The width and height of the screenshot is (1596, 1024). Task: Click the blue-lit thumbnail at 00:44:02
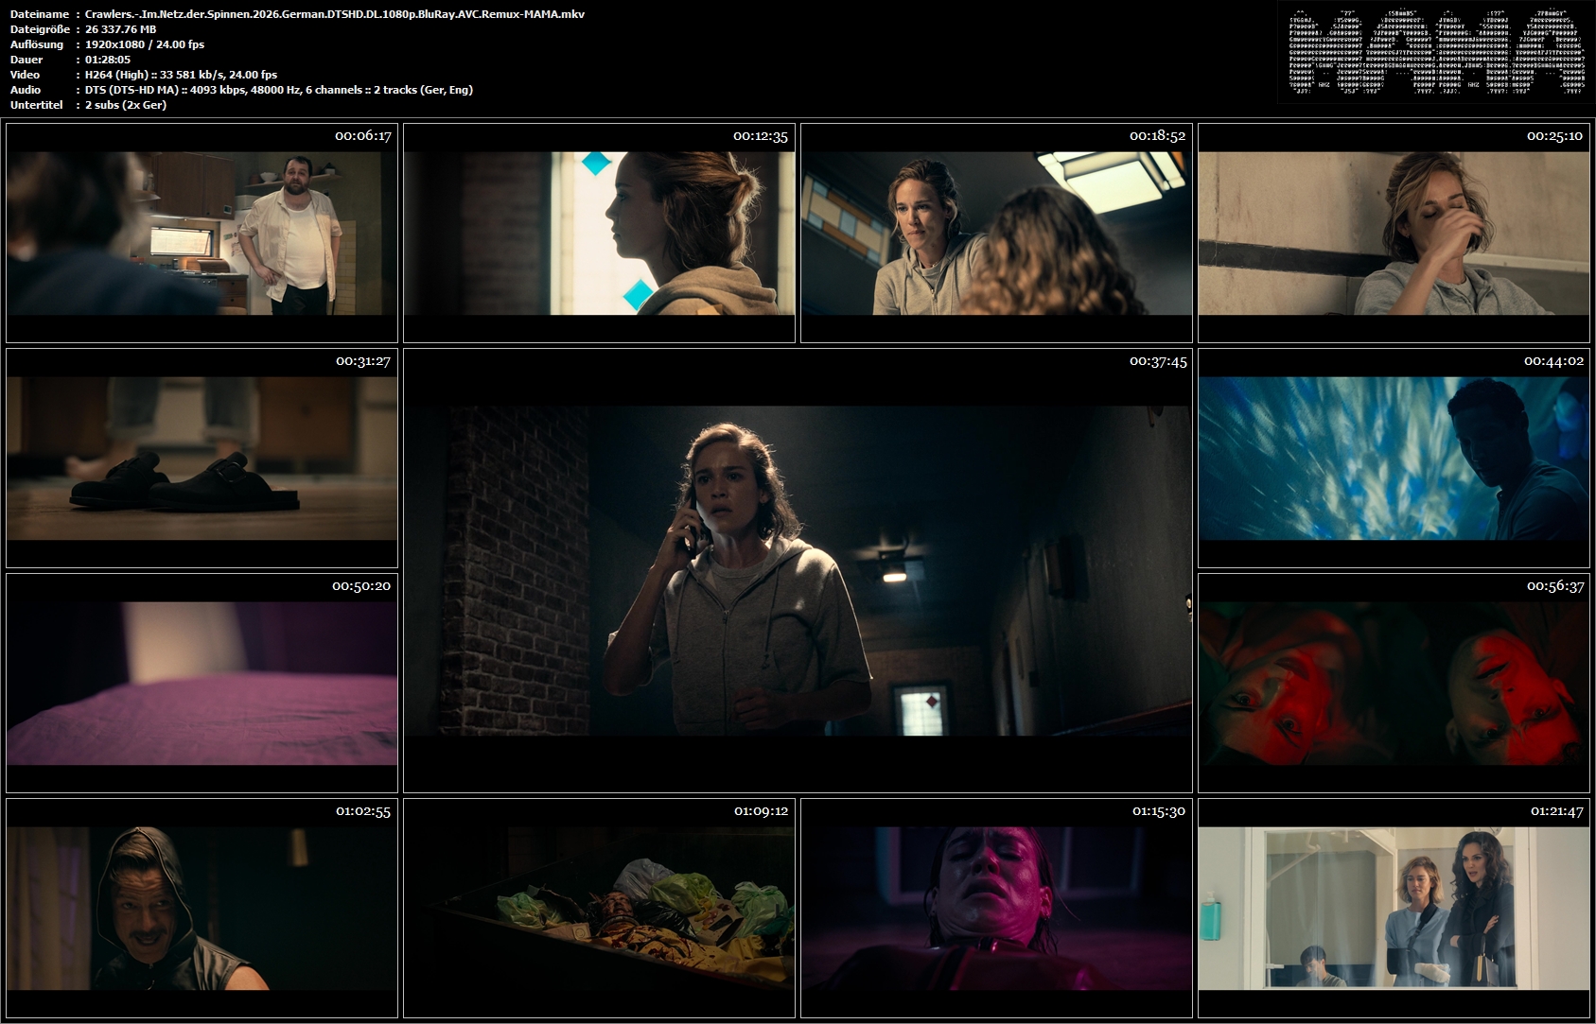tap(1394, 458)
